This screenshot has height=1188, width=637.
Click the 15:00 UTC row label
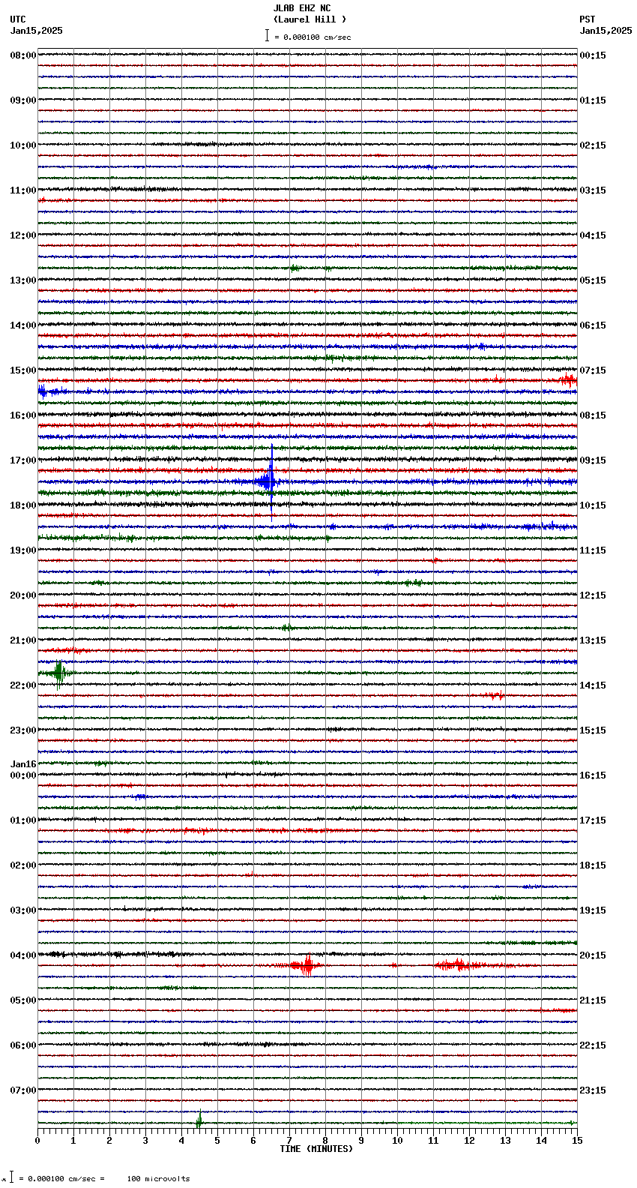coord(22,370)
